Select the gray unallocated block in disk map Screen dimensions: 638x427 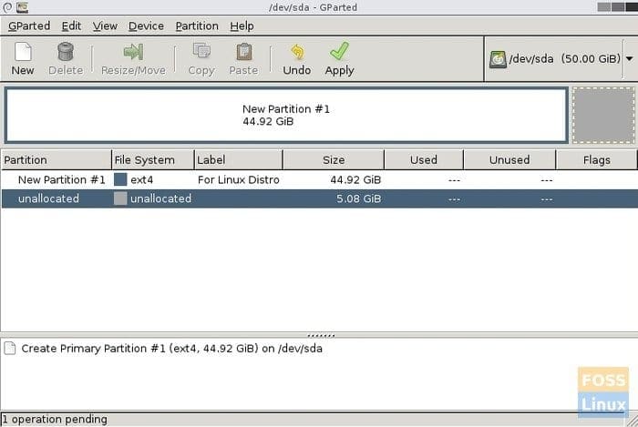tap(603, 115)
